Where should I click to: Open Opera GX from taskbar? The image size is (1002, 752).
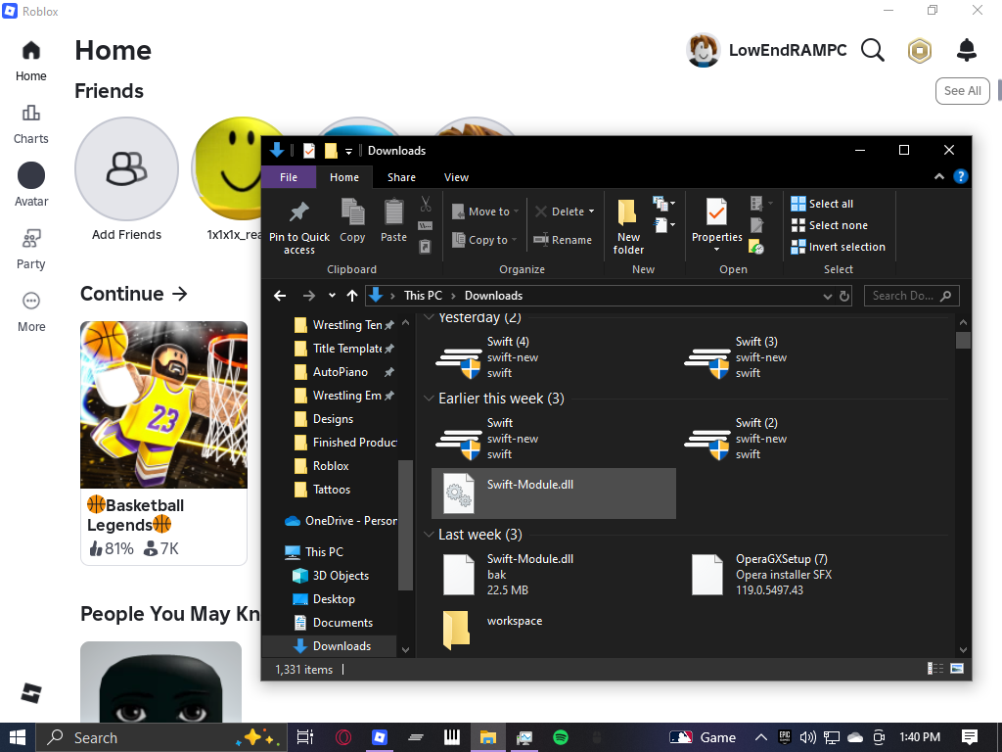pyautogui.click(x=343, y=737)
